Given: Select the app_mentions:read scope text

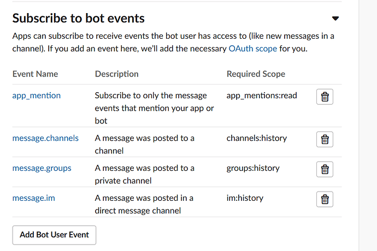Looking at the screenshot, I should coord(262,95).
